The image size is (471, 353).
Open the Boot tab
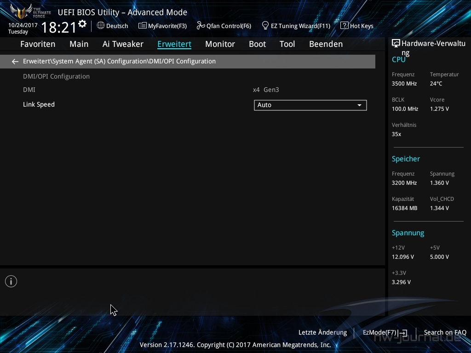pos(258,44)
